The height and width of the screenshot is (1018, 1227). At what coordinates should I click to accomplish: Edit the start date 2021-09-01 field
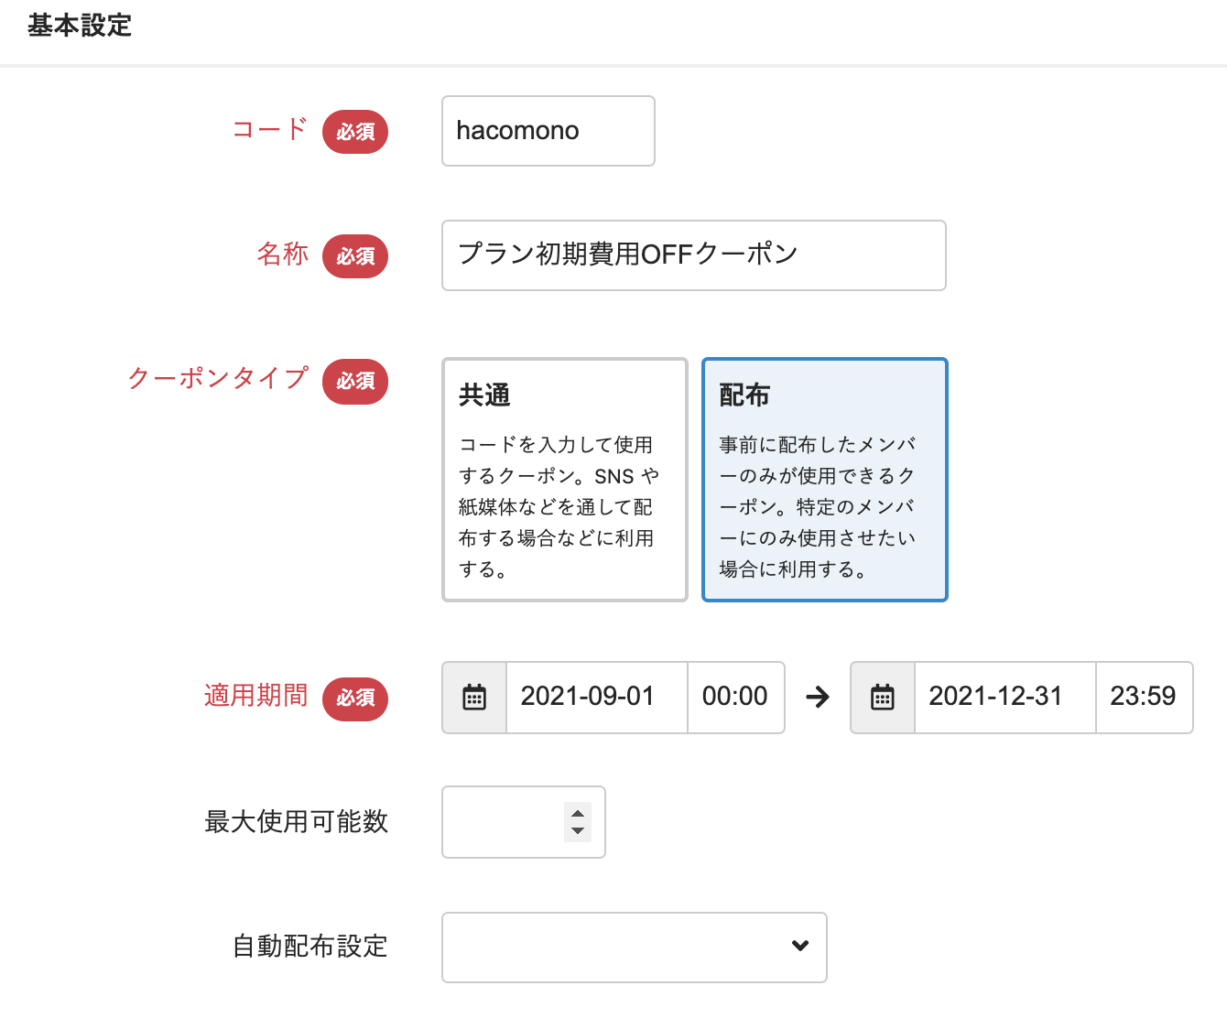point(595,698)
